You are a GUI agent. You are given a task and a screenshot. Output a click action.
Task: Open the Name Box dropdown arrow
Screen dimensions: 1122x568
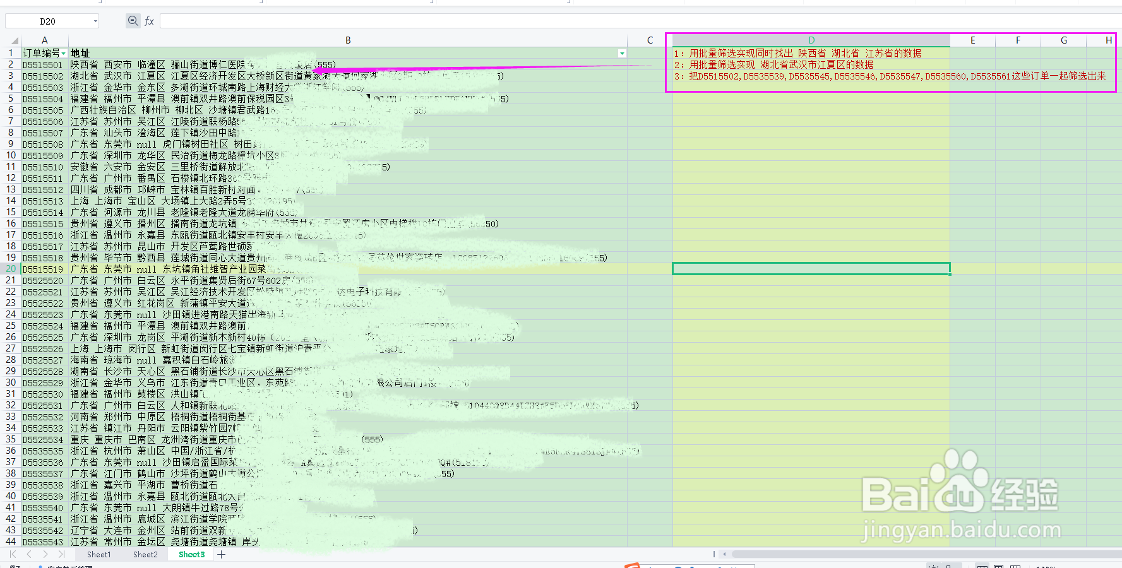click(x=95, y=21)
